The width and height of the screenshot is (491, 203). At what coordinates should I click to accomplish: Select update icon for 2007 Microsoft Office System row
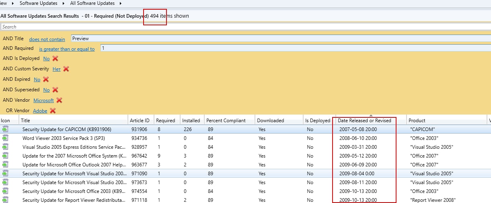(x=5, y=156)
